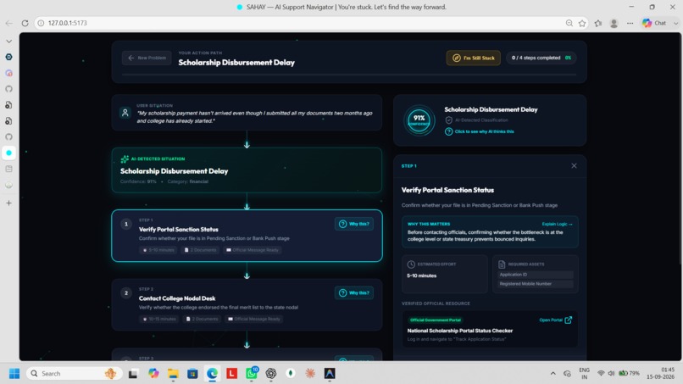Screen dimensions: 683x384
Task: Click the Application ID required asset
Action: (x=535, y=275)
